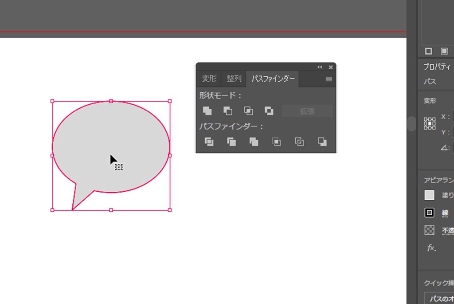
Task: Apply the Crop pathfinder
Action: tap(276, 142)
